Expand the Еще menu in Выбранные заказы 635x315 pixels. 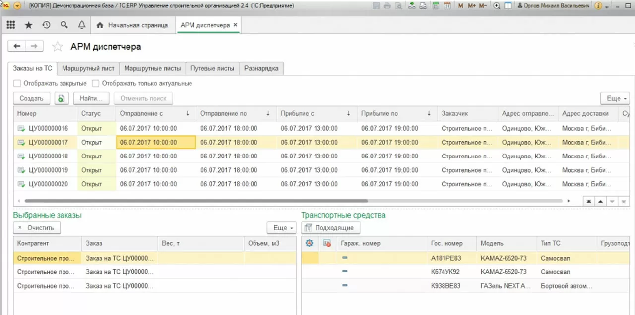pos(281,228)
